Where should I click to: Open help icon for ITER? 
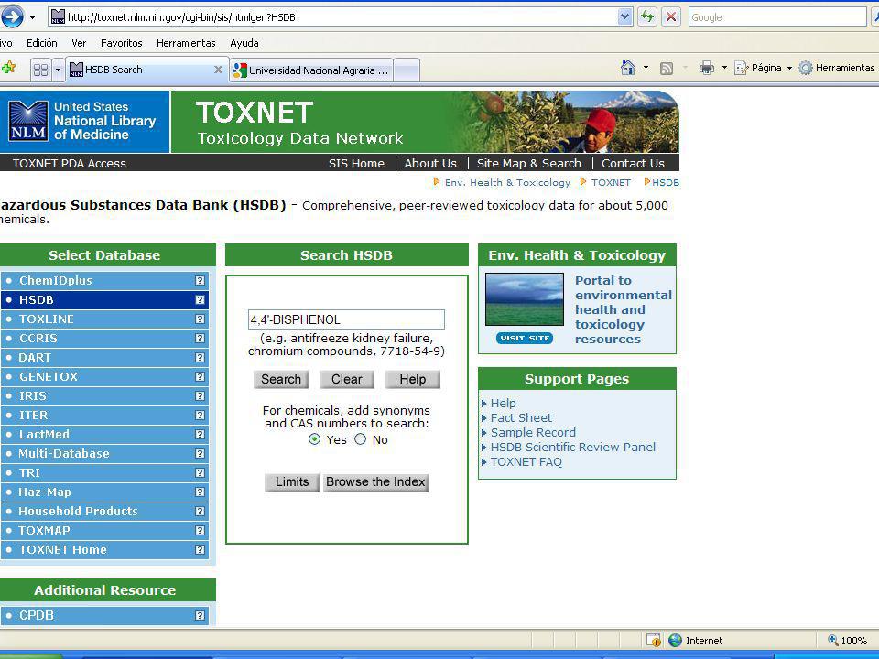[x=200, y=416]
